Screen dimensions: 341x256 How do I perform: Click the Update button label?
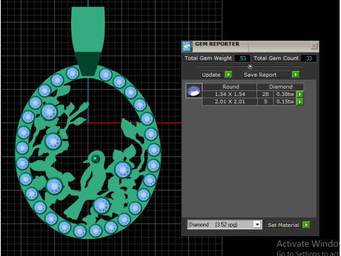click(x=211, y=75)
